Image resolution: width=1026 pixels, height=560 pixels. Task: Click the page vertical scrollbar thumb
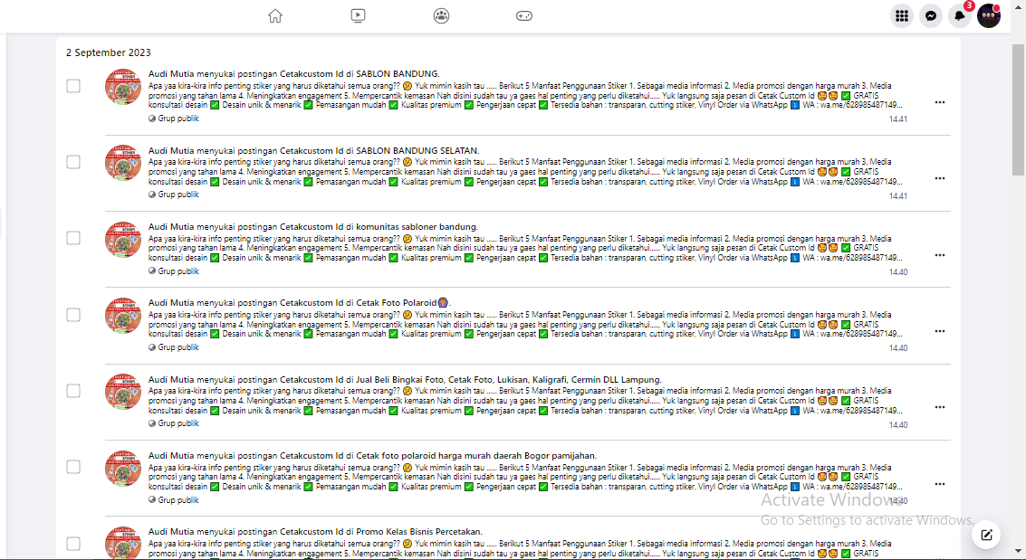click(x=1019, y=109)
